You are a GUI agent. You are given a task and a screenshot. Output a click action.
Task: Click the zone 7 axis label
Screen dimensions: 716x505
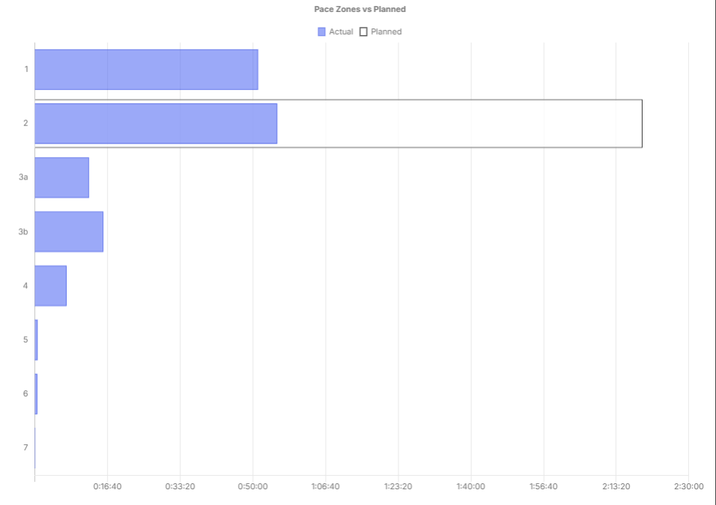coord(25,447)
